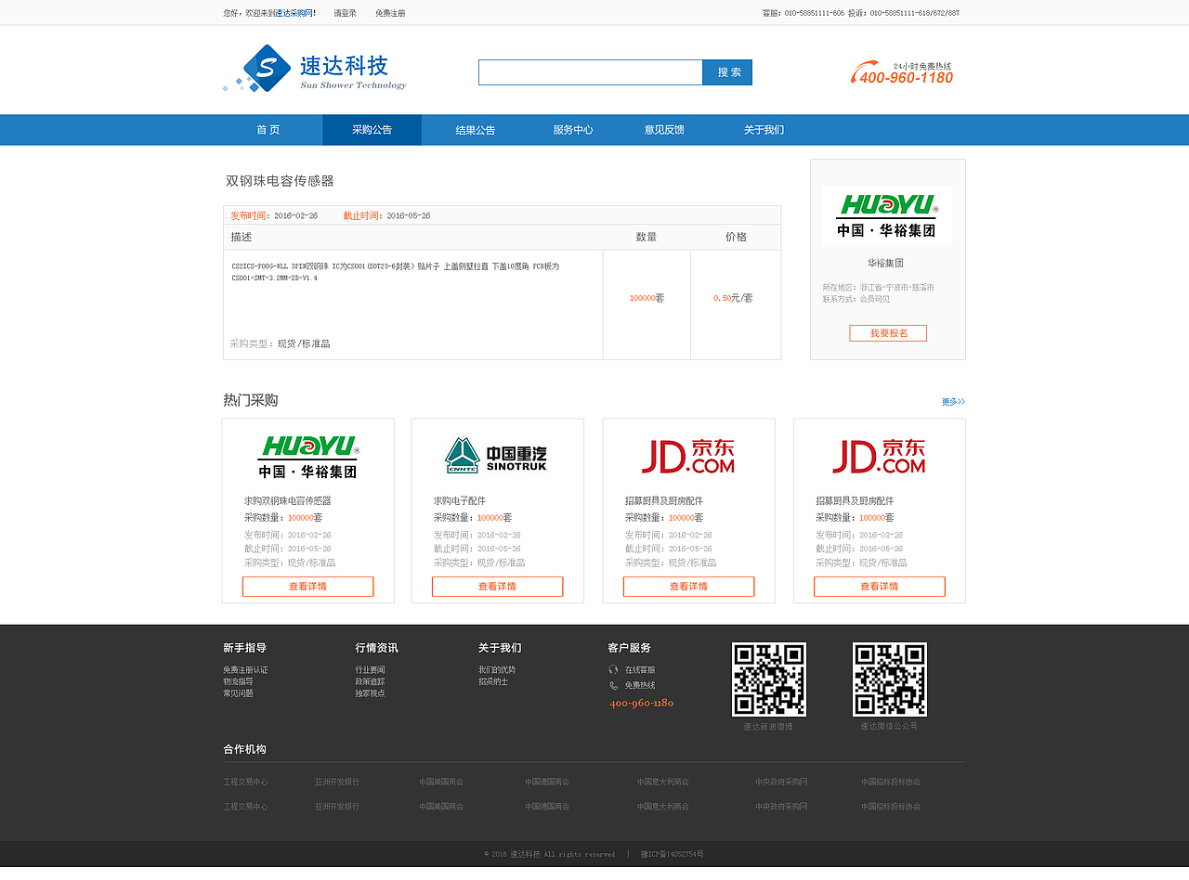1189x880 pixels.
Task: Click the 速达微信公众号 QR code
Action: point(888,679)
